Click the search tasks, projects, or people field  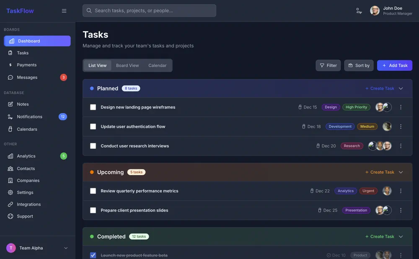(149, 10)
